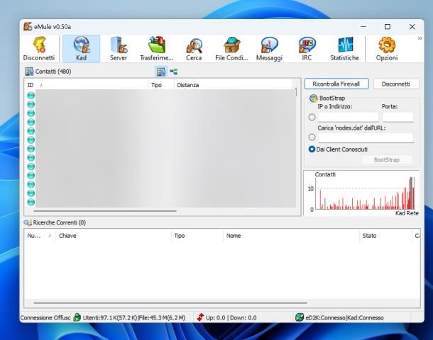
Task: Open the Server toolbar section
Action: click(119, 48)
